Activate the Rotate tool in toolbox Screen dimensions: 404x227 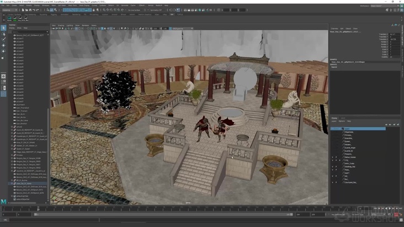click(3, 51)
